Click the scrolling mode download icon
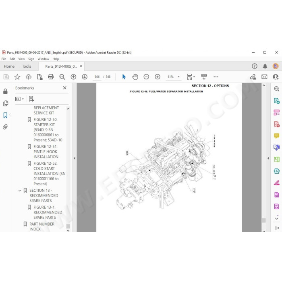This screenshot has width=282, height=282. click(x=204, y=77)
